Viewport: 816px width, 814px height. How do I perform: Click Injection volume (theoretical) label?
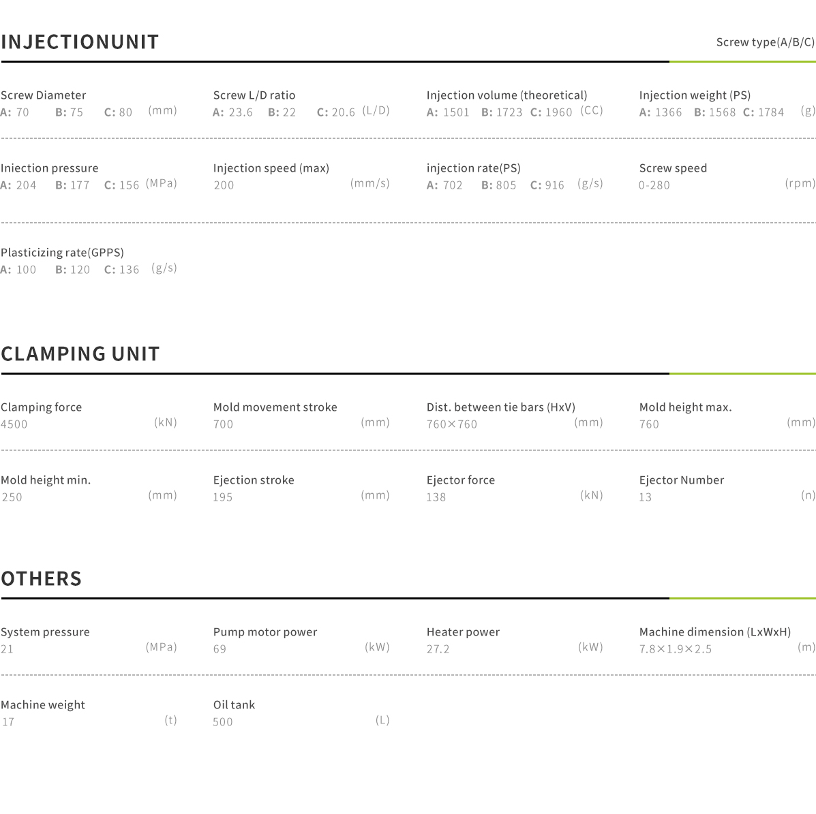coord(507,95)
